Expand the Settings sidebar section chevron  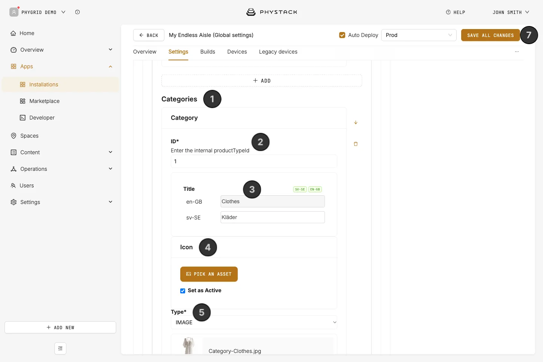[110, 202]
